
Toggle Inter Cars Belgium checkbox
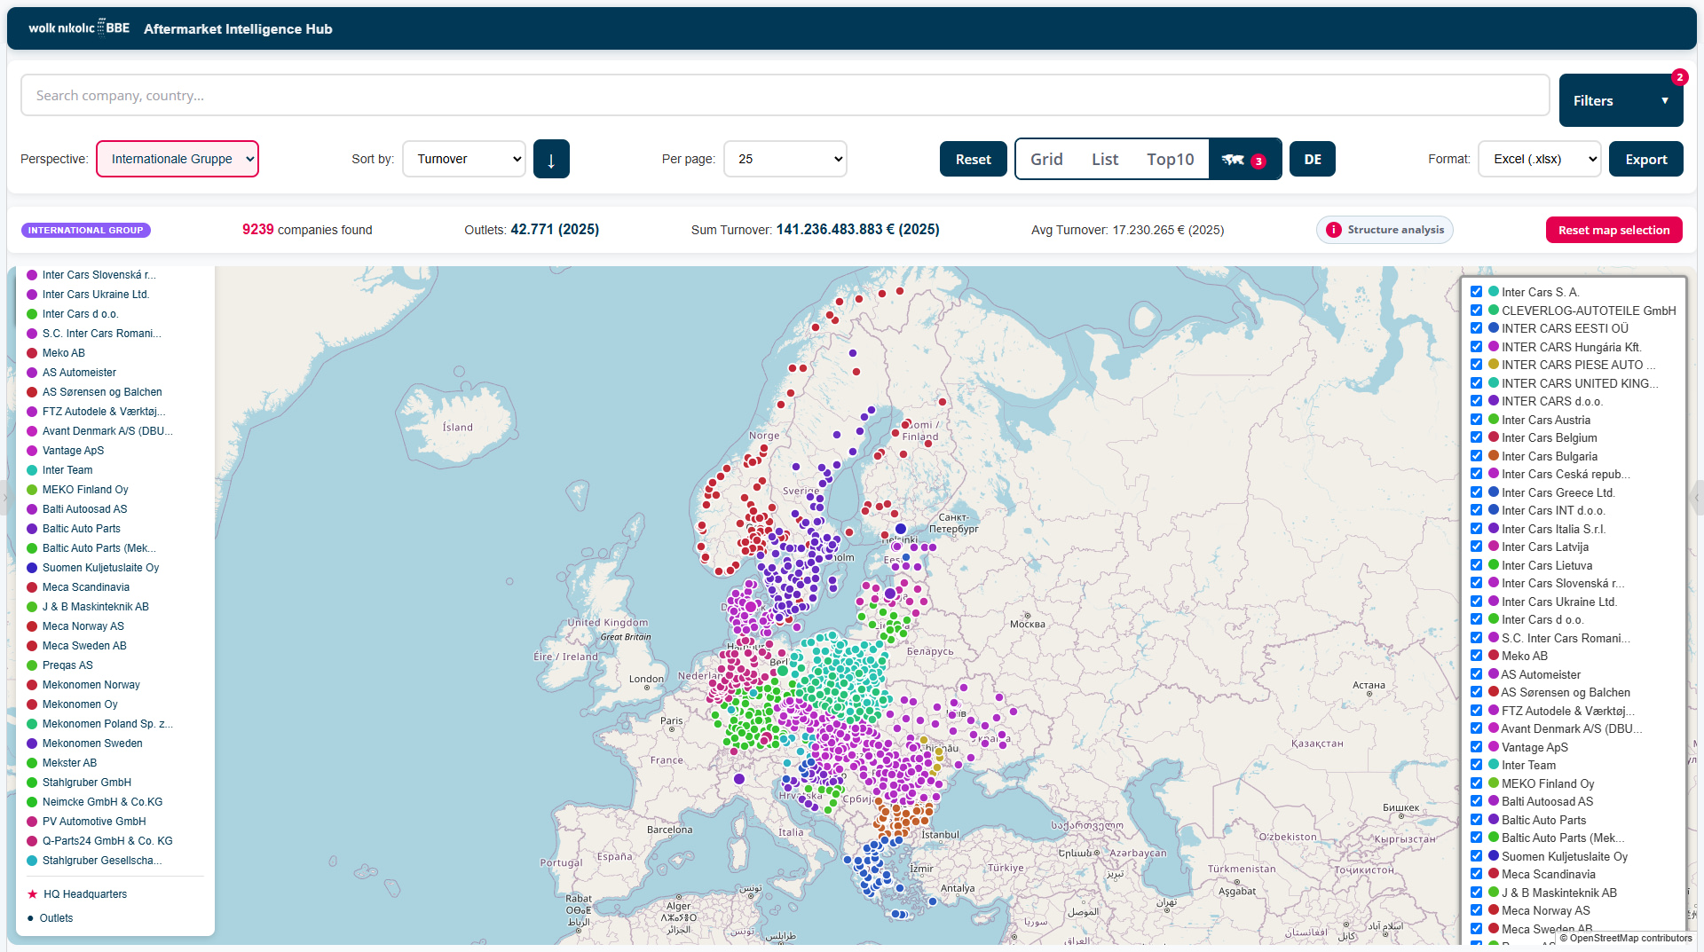click(1476, 437)
